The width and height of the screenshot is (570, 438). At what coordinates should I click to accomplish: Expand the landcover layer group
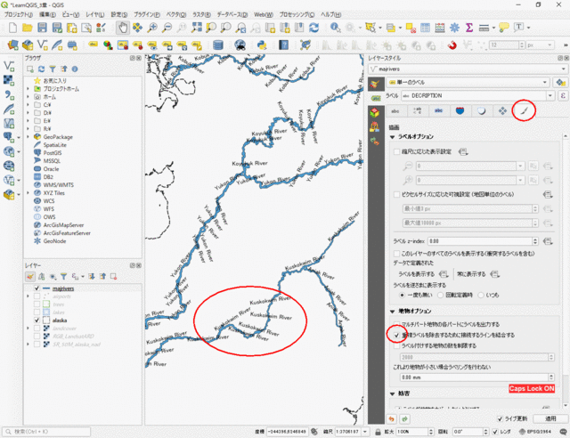(28, 328)
